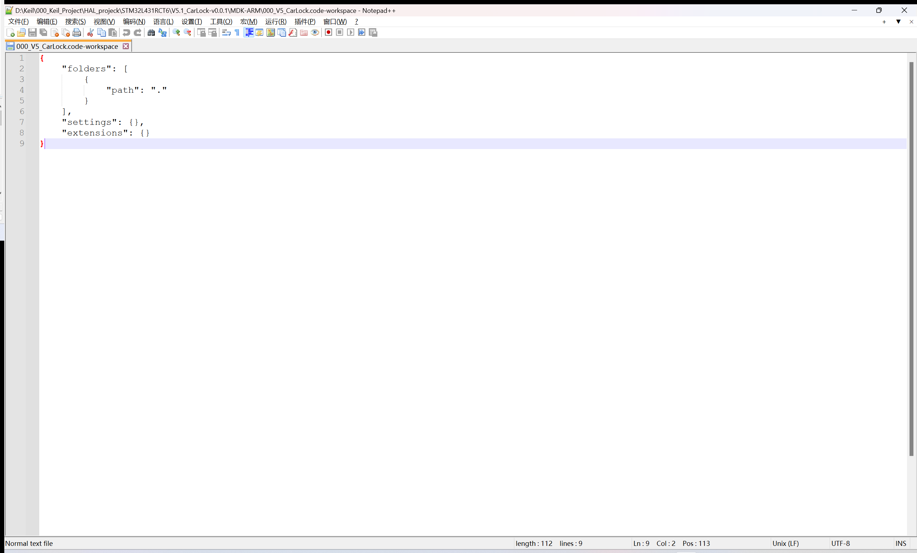Open the 编辑(E) menu

pyautogui.click(x=47, y=22)
